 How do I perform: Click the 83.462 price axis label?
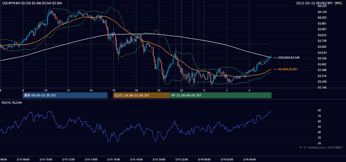coord(322,64)
